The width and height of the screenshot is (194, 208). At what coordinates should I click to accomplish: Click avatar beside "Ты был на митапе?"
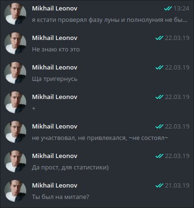pyautogui.click(x=15, y=191)
